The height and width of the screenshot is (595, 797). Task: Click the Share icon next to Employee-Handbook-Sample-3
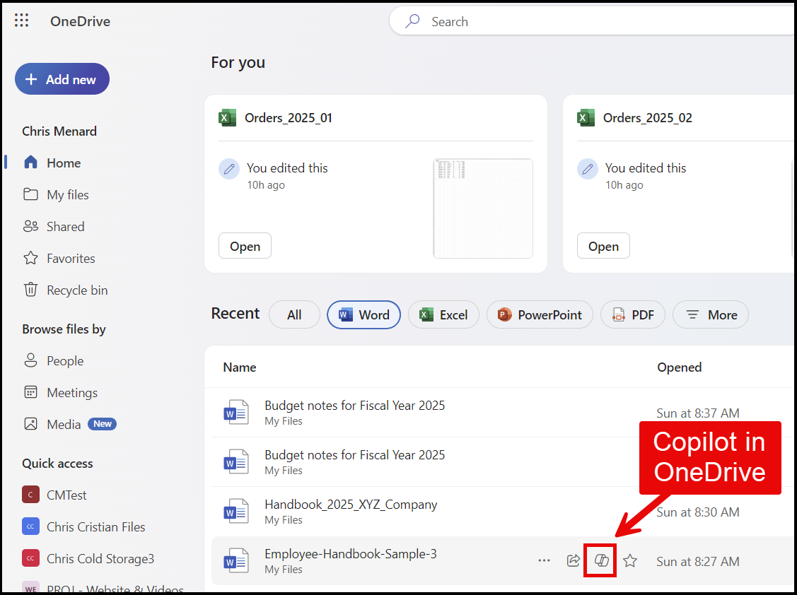tap(573, 560)
